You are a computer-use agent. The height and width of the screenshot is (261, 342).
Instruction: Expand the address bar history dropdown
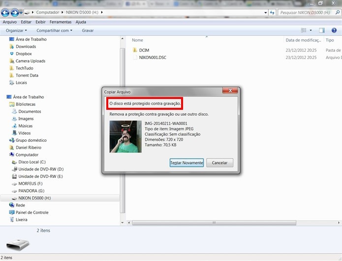pos(265,13)
